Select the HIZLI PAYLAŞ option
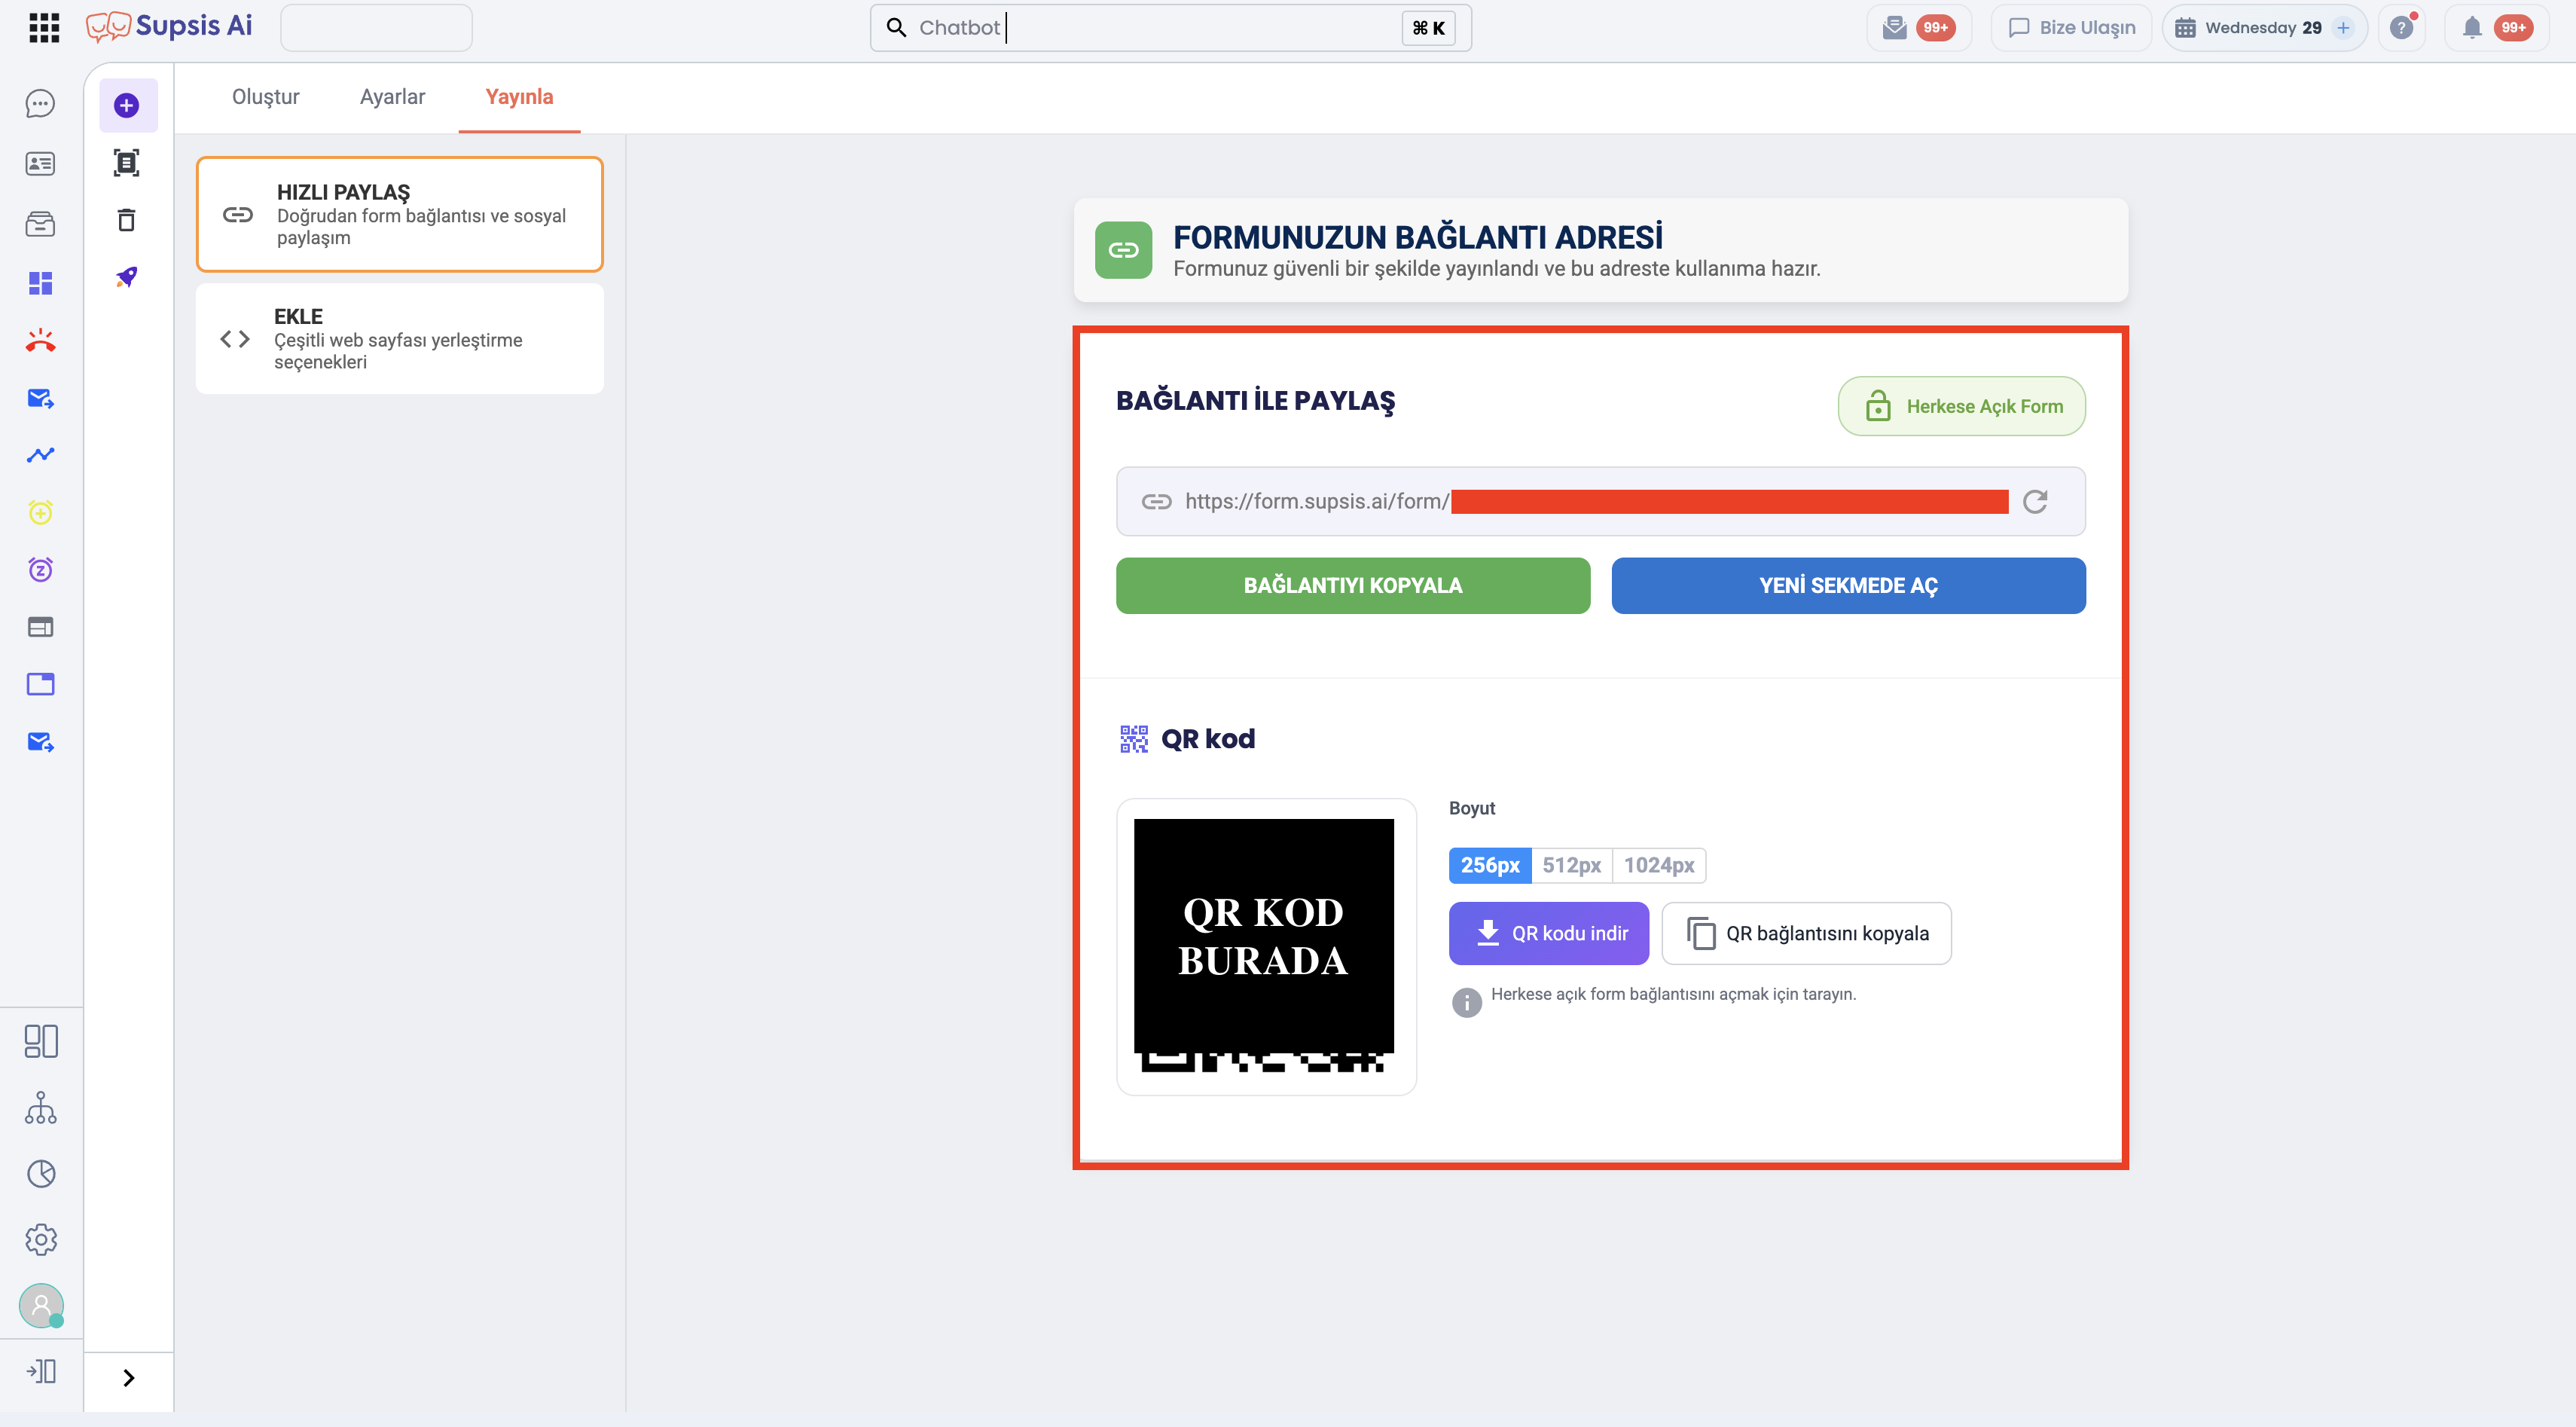 (400, 214)
